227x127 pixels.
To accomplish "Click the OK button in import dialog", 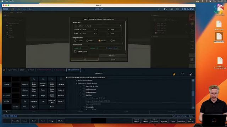I will (x=84, y=59).
